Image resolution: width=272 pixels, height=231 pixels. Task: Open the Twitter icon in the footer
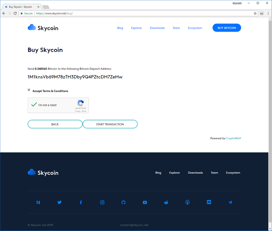point(59,202)
